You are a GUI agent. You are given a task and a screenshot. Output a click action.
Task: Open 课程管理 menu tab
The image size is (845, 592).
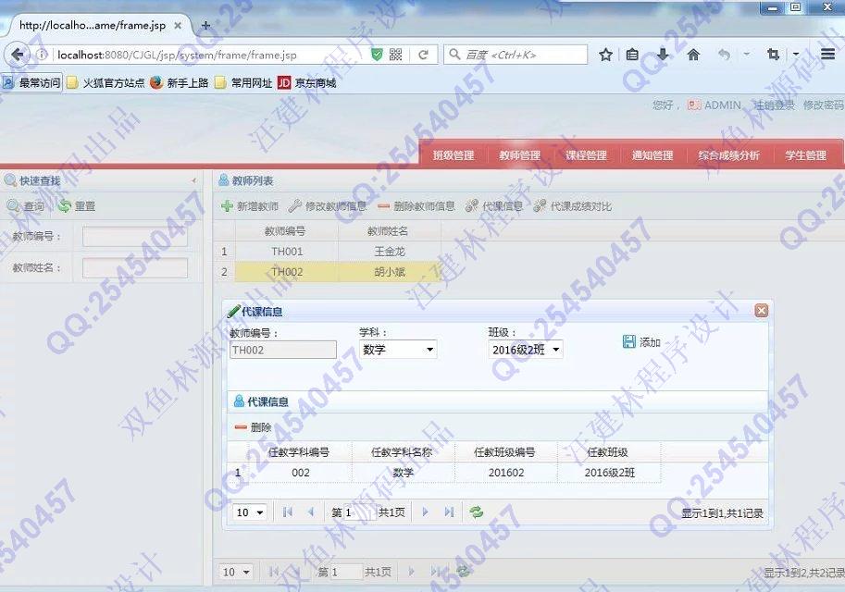(x=586, y=155)
